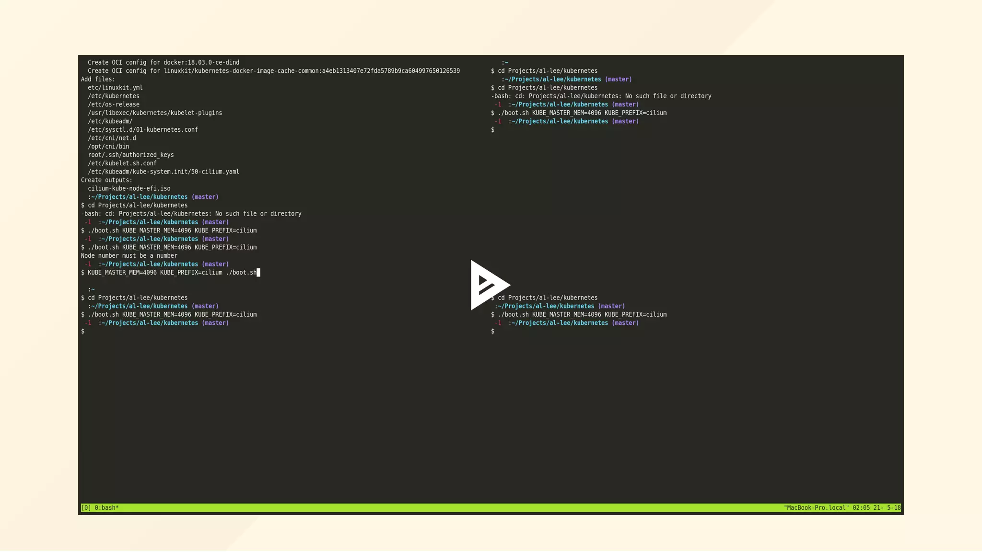
Task: Click the root/.ssh/authorized_keys path
Action: (130, 155)
